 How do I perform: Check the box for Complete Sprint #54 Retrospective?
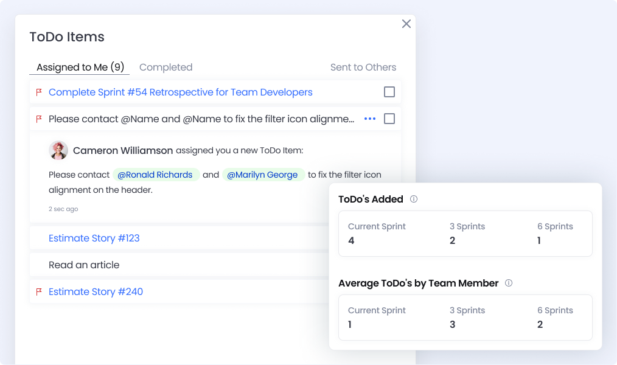pos(389,92)
